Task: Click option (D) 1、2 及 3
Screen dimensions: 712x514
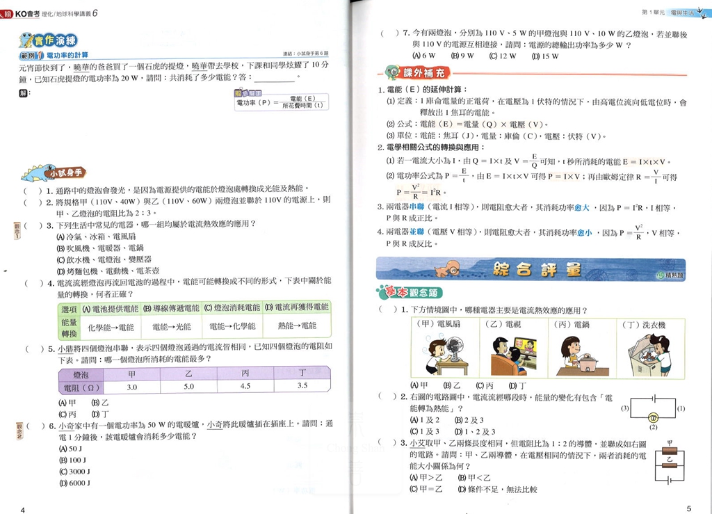Action: pyautogui.click(x=475, y=431)
